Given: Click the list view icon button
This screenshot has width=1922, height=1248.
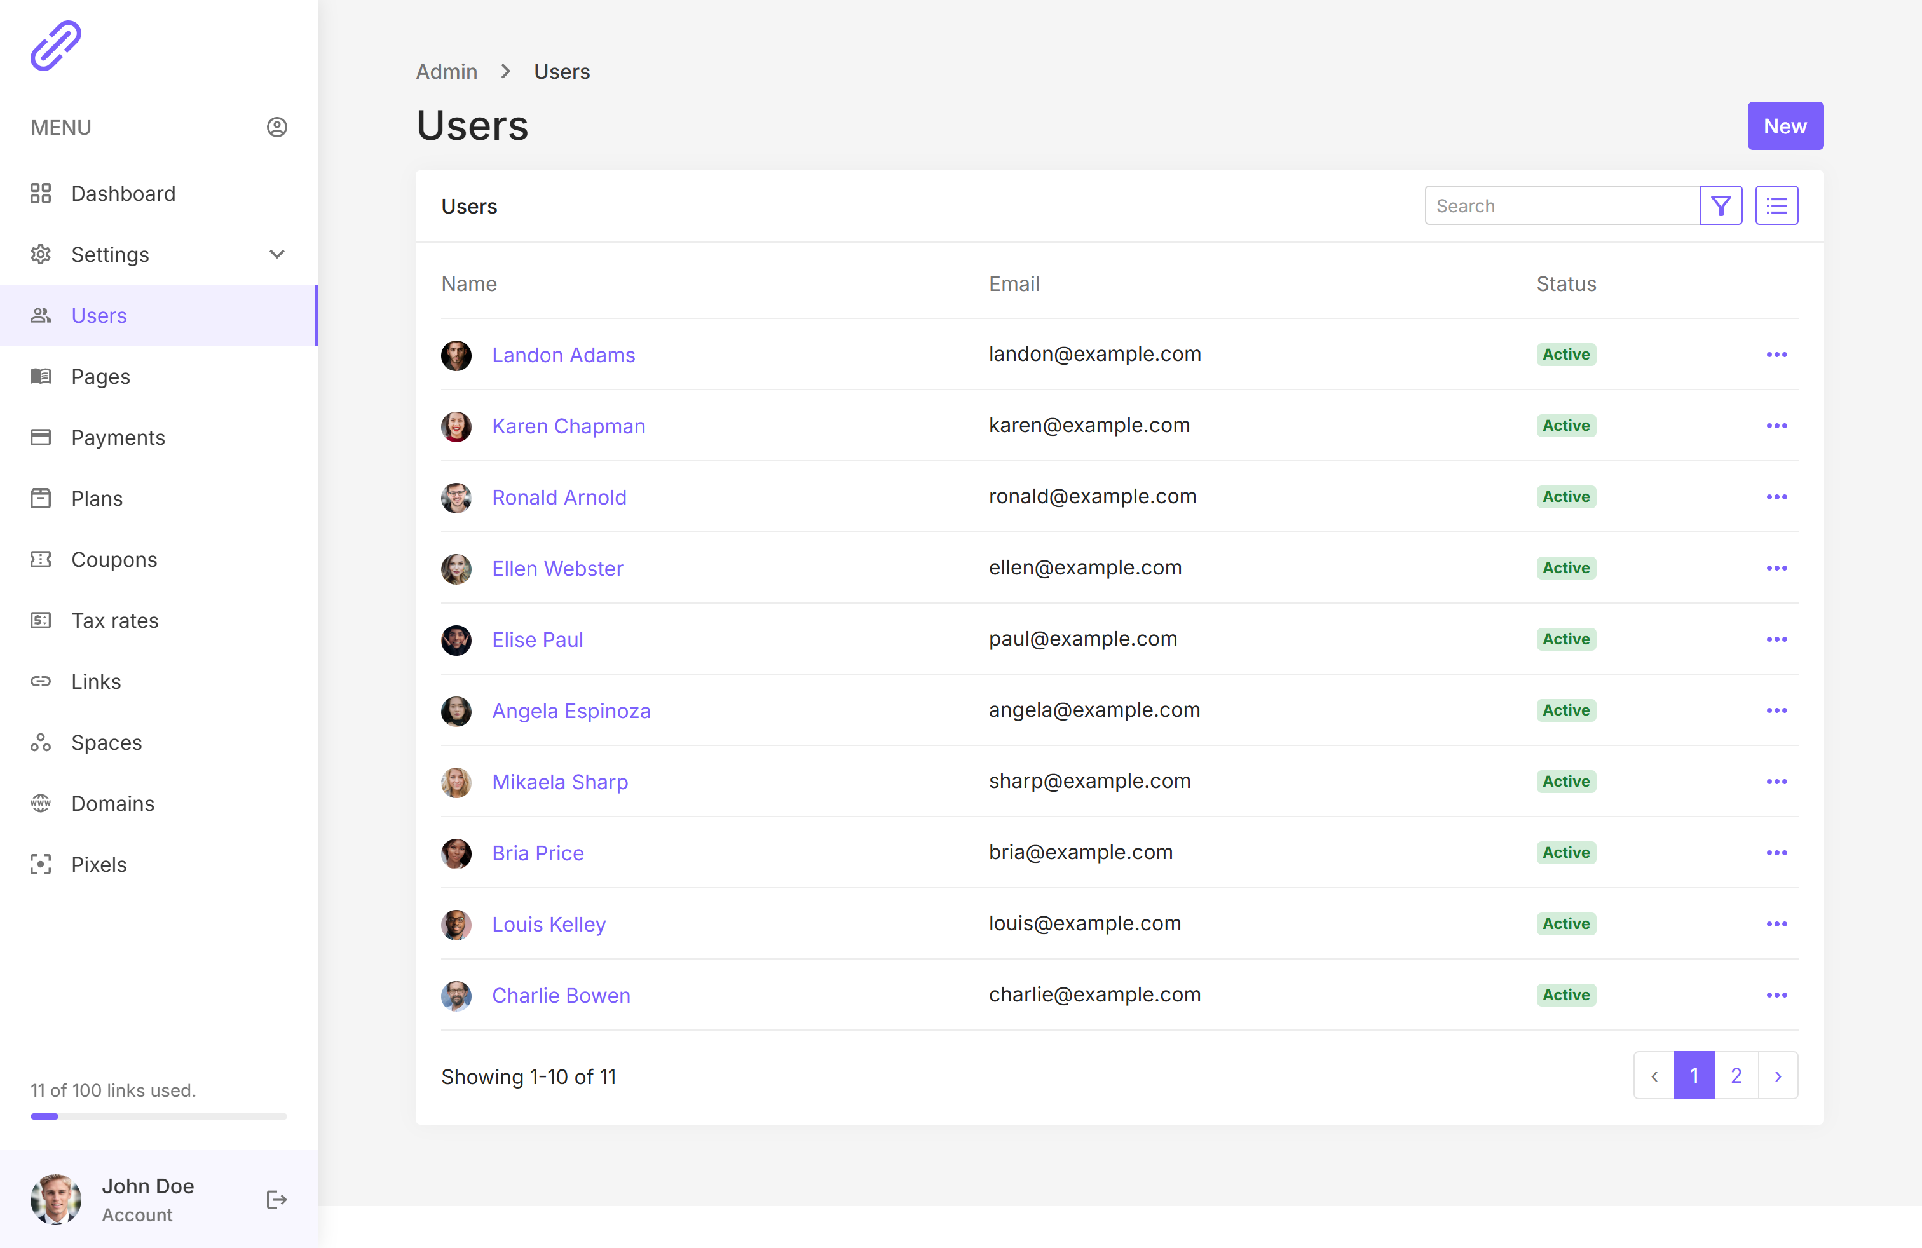Looking at the screenshot, I should 1776,206.
